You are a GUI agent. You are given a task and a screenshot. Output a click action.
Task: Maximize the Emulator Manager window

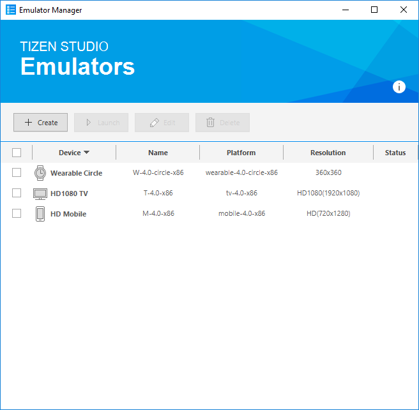374,10
